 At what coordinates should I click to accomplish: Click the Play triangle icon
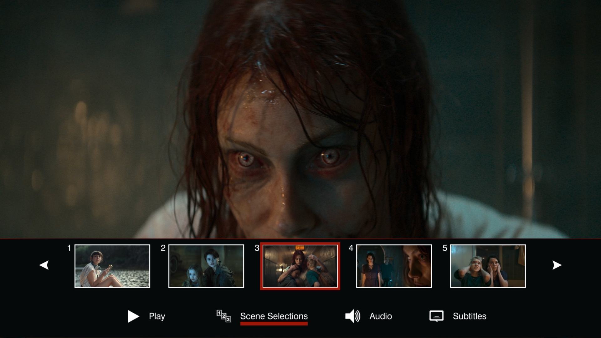133,316
